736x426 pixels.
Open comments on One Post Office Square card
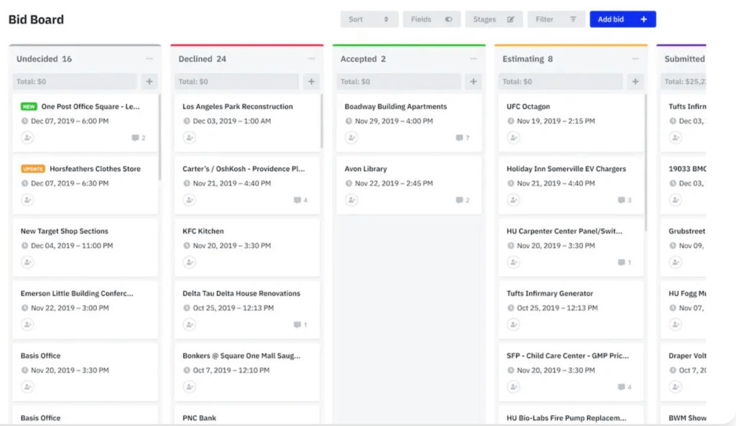pos(139,138)
